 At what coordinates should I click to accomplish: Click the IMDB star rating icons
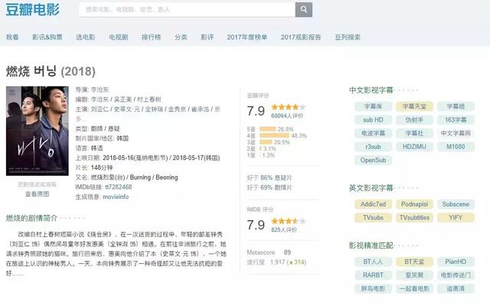[x=288, y=221]
